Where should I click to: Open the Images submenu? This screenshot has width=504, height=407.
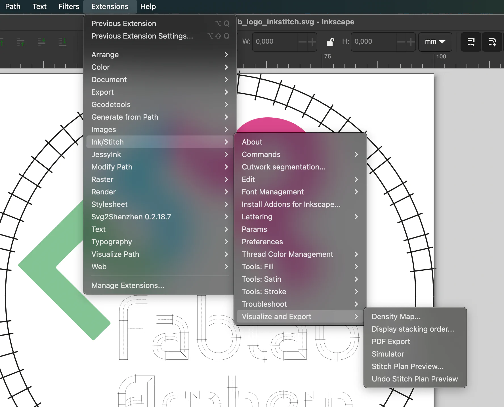(160, 130)
